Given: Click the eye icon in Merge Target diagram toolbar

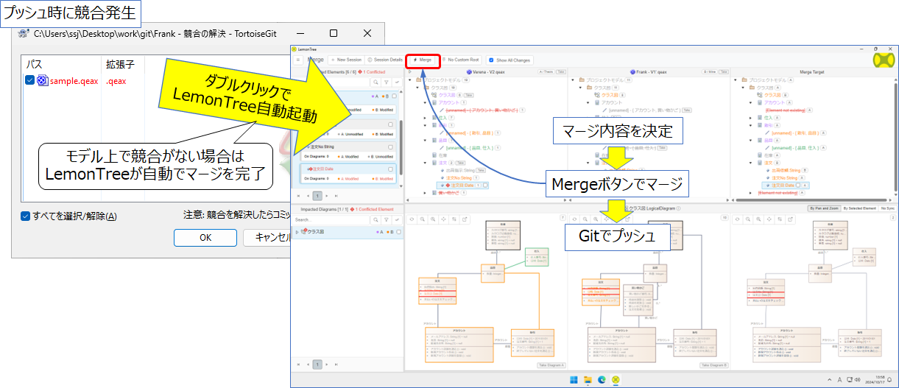Looking at the screenshot, I should (738, 219).
